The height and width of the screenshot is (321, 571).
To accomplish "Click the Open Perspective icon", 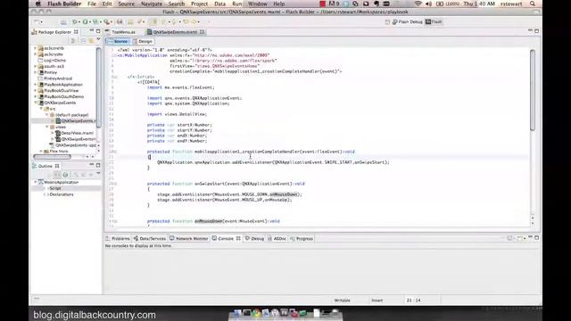I will pos(387,21).
